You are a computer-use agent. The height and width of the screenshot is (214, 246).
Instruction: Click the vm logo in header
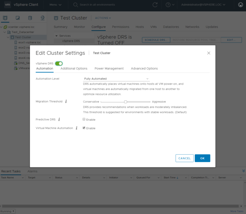7,5
